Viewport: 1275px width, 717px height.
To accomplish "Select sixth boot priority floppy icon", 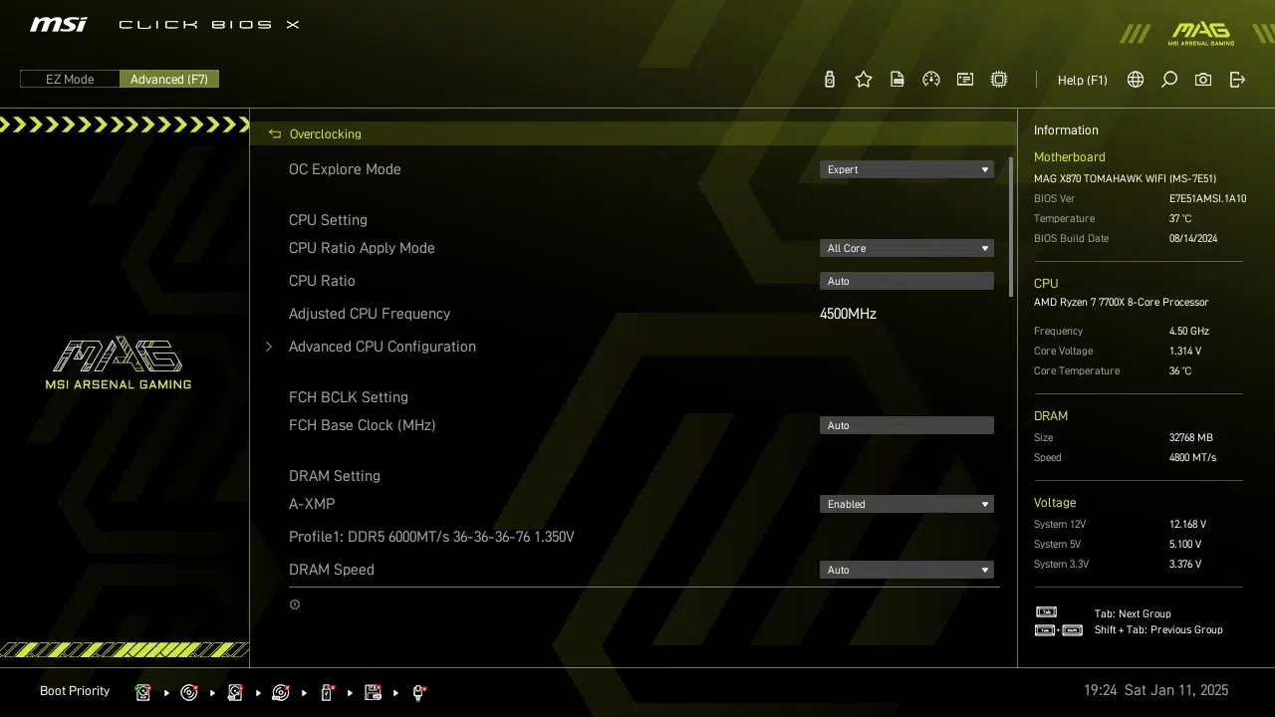I will click(373, 692).
